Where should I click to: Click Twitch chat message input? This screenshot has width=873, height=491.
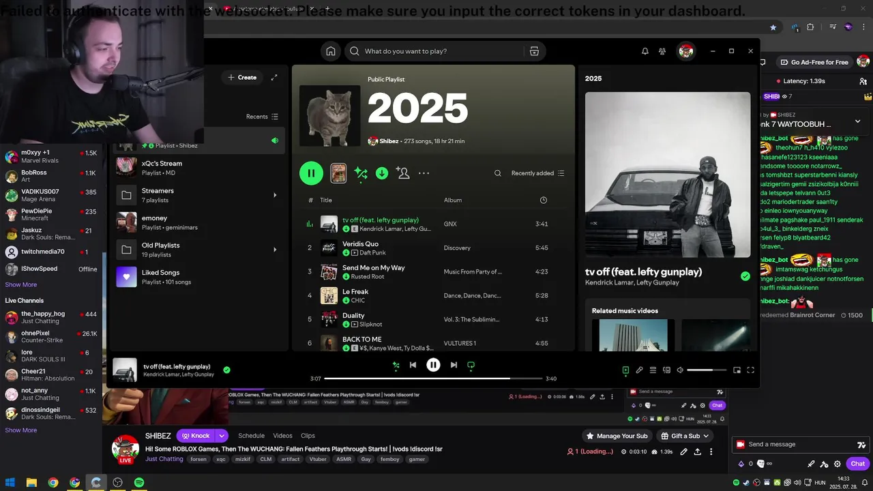pyautogui.click(x=799, y=445)
